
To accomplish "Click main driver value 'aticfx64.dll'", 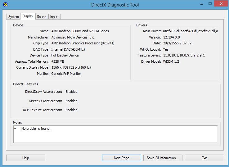I will 191,31.
